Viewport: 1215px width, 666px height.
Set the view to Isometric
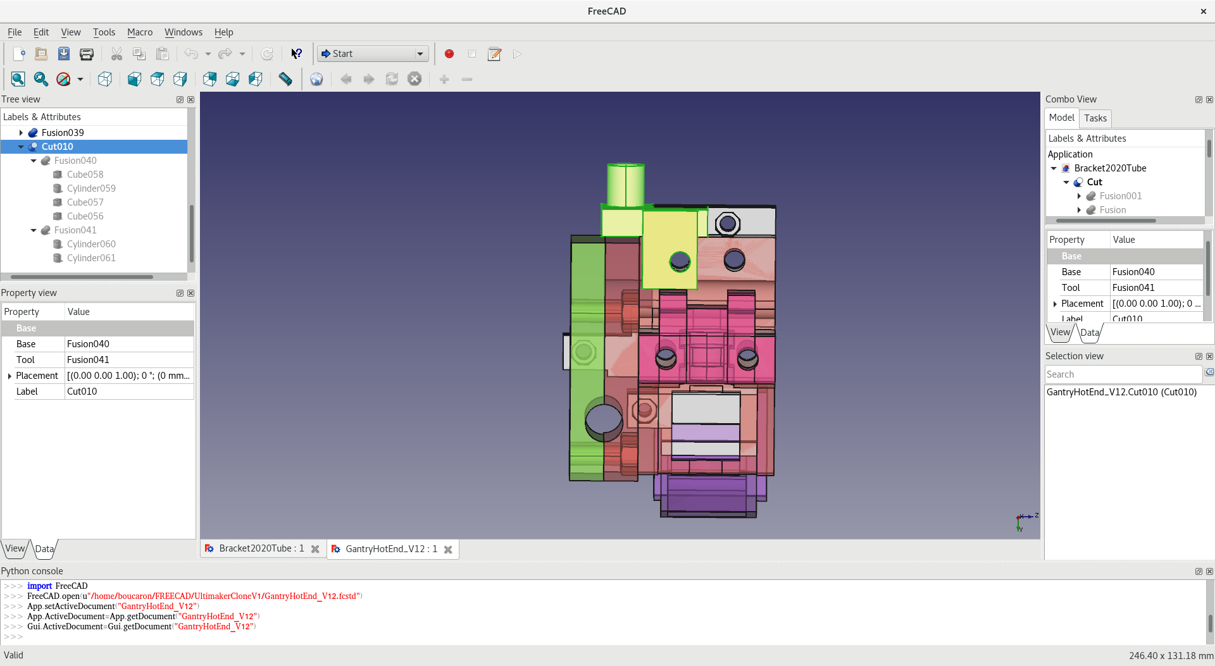104,79
